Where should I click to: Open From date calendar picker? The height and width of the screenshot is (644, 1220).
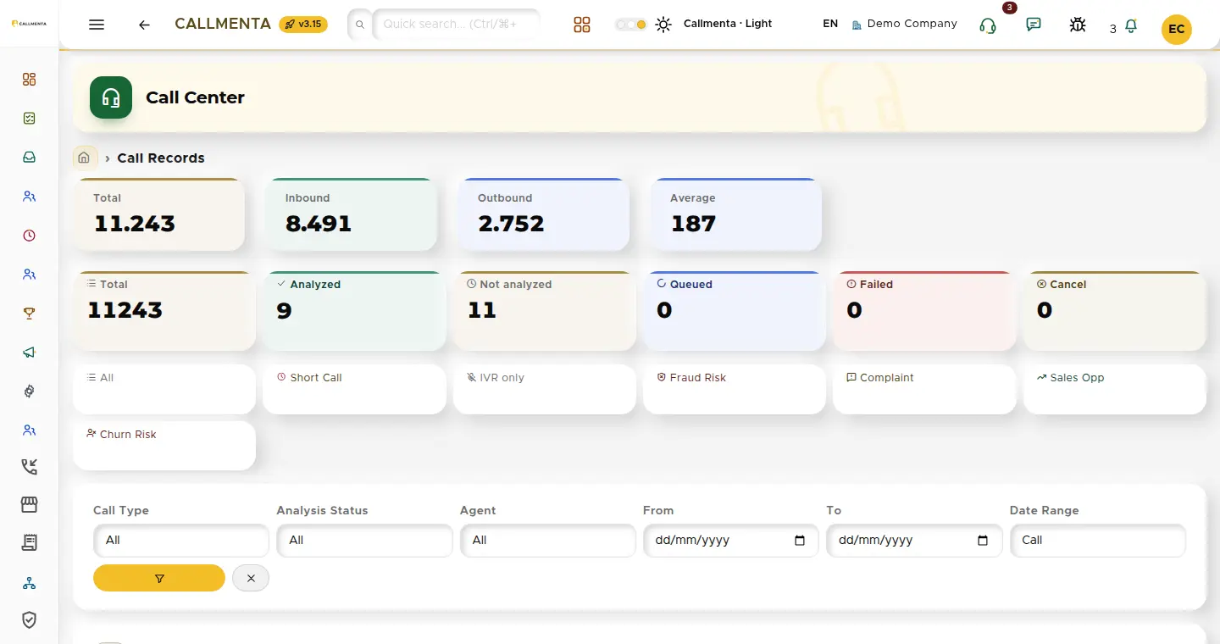coord(800,541)
